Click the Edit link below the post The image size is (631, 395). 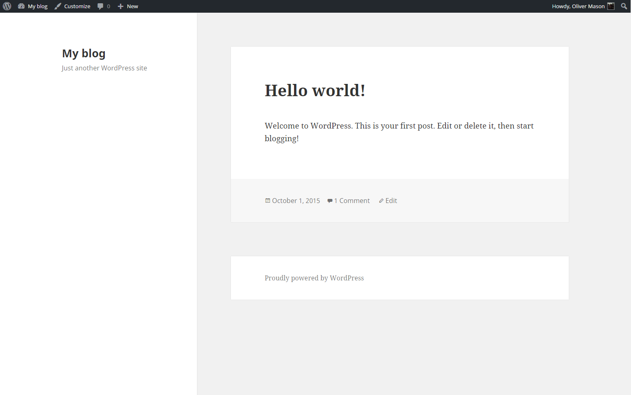[x=391, y=201]
